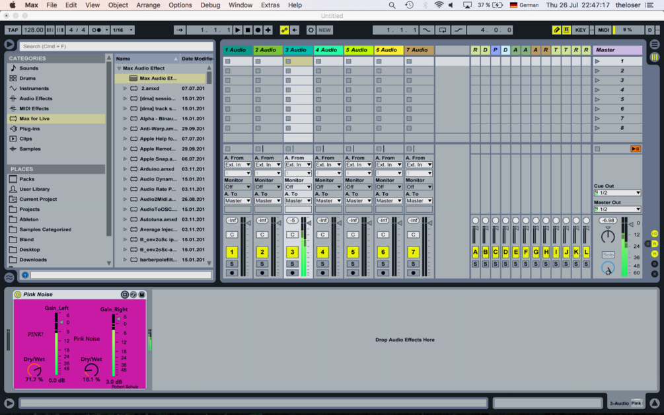664x415 pixels.
Task: Collapse the Max Audio Effect folder
Action: 119,68
